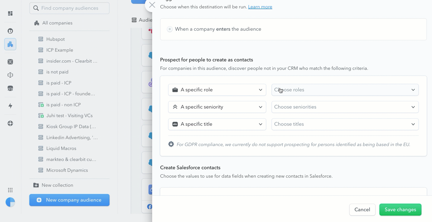Select 'When a company enters the audience' radio

[x=170, y=29]
